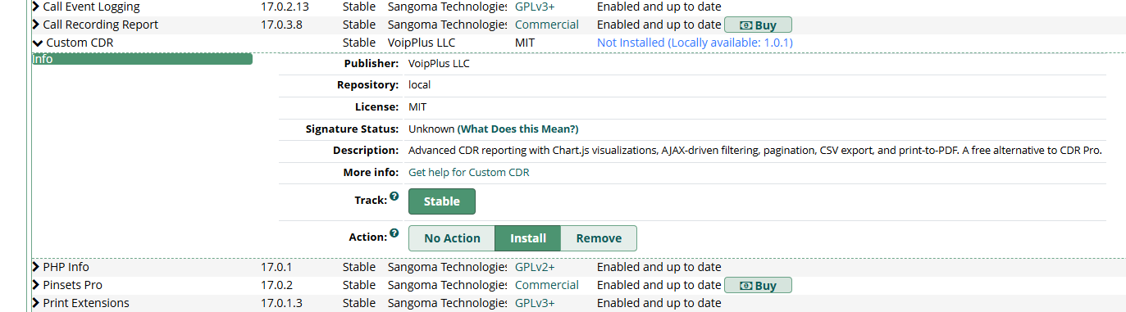Click version 17.0.1 of PHP Info
Image resolution: width=1126 pixels, height=312 pixels.
(x=276, y=267)
